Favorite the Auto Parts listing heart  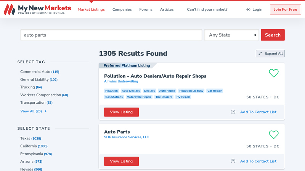point(273,135)
